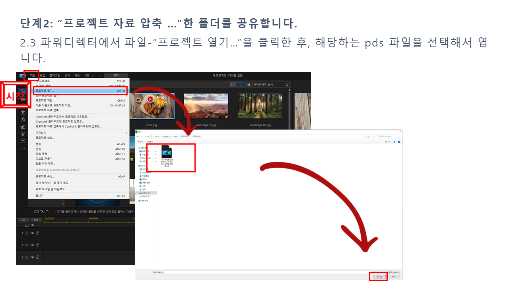Select the Food.jpg thumbnail
The width and height of the screenshot is (509, 286).
[152, 106]
